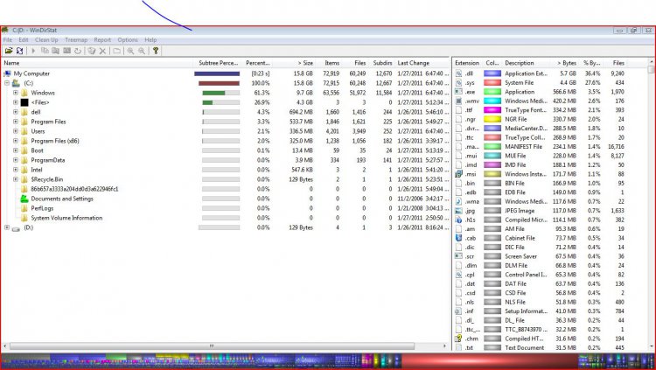Viewport: 656px width, 370px height.
Task: Click the green Documents and Settings folder icon
Action: coord(24,199)
